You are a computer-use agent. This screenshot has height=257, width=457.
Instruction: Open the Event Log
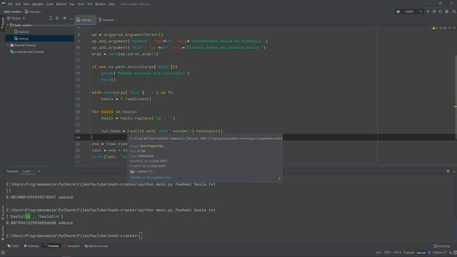pyautogui.click(x=441, y=246)
